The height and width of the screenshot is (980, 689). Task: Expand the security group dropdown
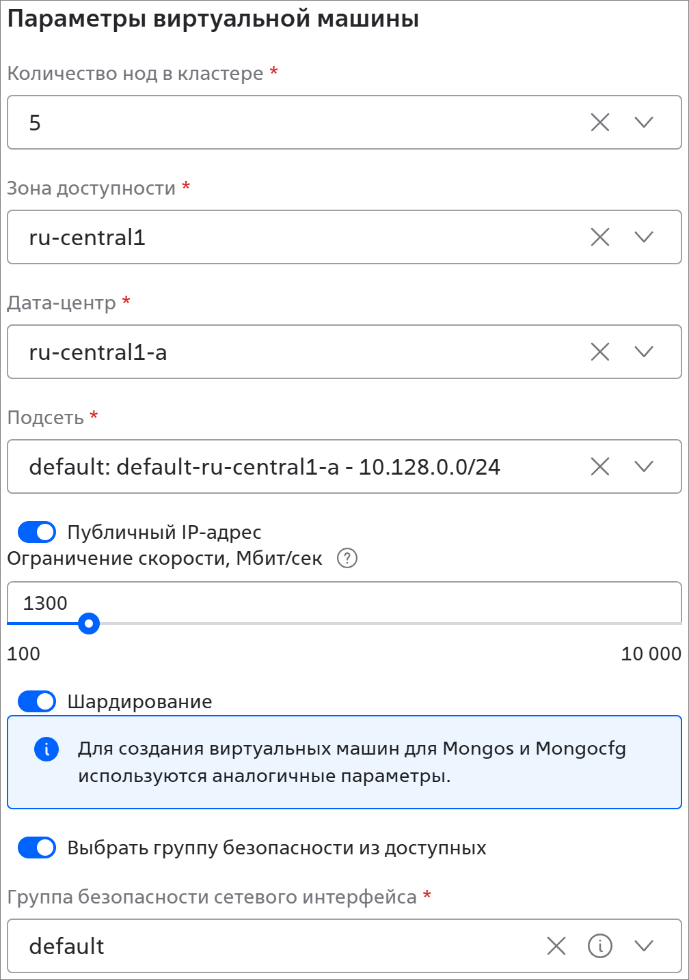pos(644,946)
